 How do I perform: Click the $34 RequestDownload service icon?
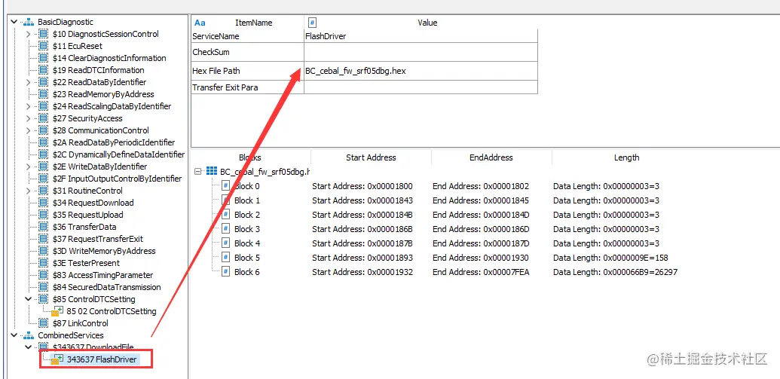tap(44, 203)
